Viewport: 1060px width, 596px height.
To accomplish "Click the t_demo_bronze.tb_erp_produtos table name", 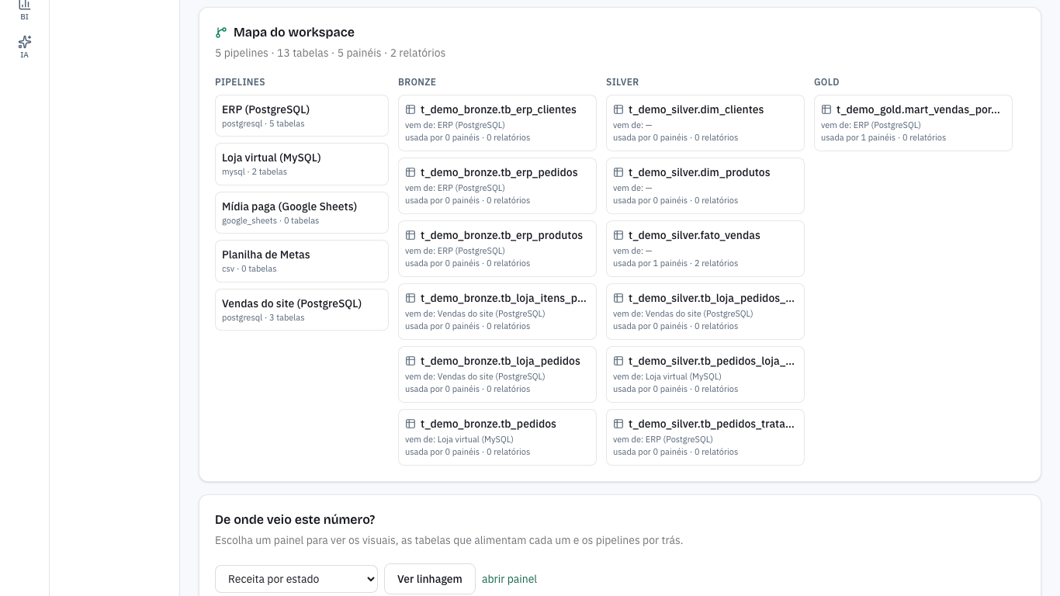I will coord(501,236).
